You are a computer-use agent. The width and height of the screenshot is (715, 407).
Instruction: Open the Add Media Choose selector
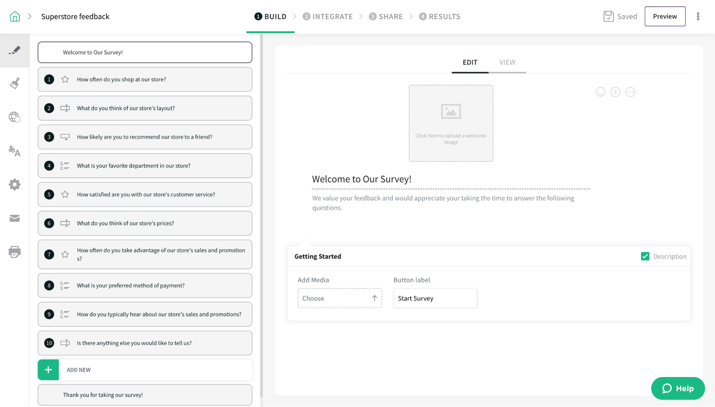(x=340, y=298)
